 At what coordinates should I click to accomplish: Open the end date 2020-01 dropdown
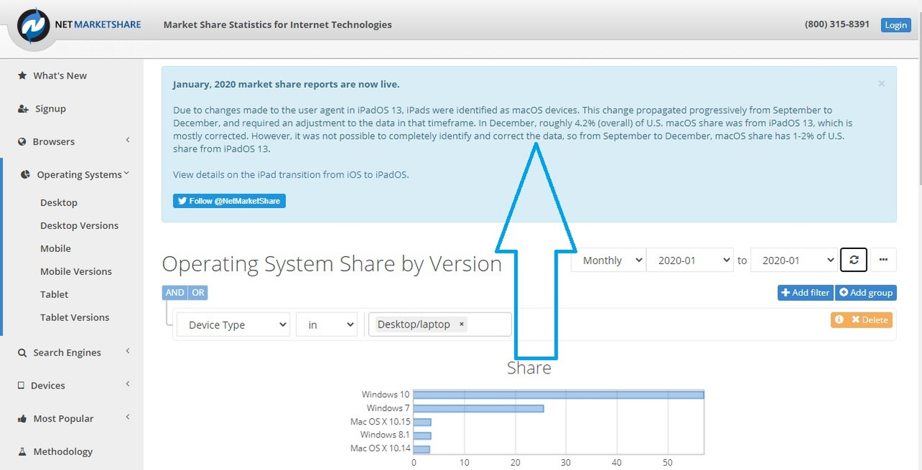(x=794, y=261)
